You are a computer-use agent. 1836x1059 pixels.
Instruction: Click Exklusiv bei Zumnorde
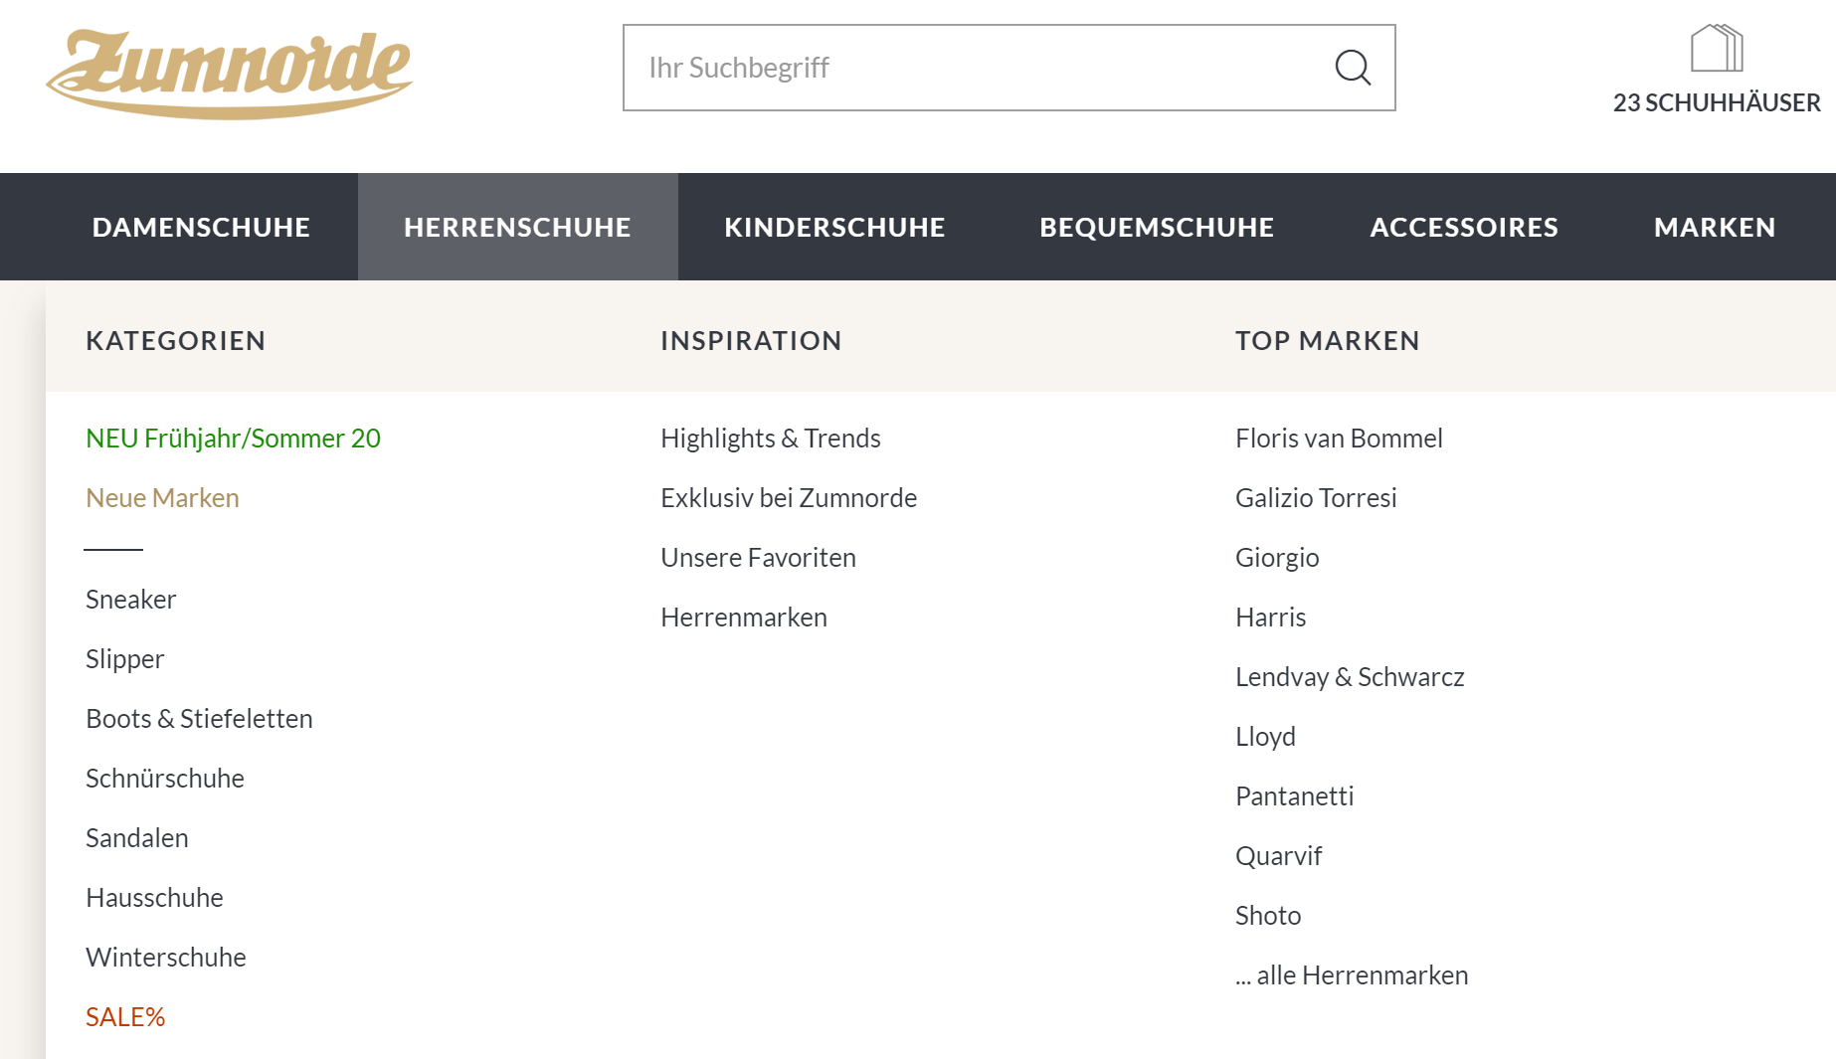coord(789,498)
